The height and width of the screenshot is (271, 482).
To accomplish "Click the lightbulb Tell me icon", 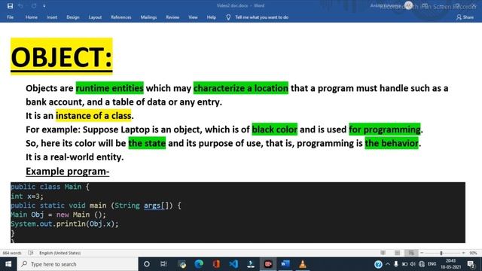I will coord(228,17).
